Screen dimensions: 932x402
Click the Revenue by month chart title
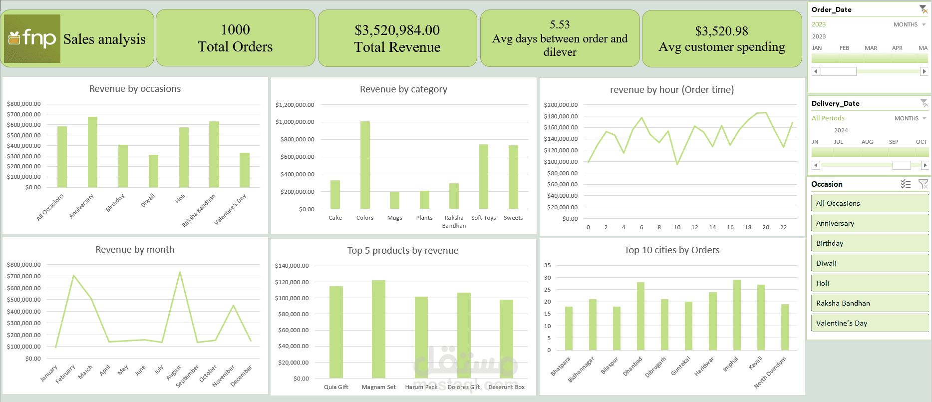click(135, 250)
